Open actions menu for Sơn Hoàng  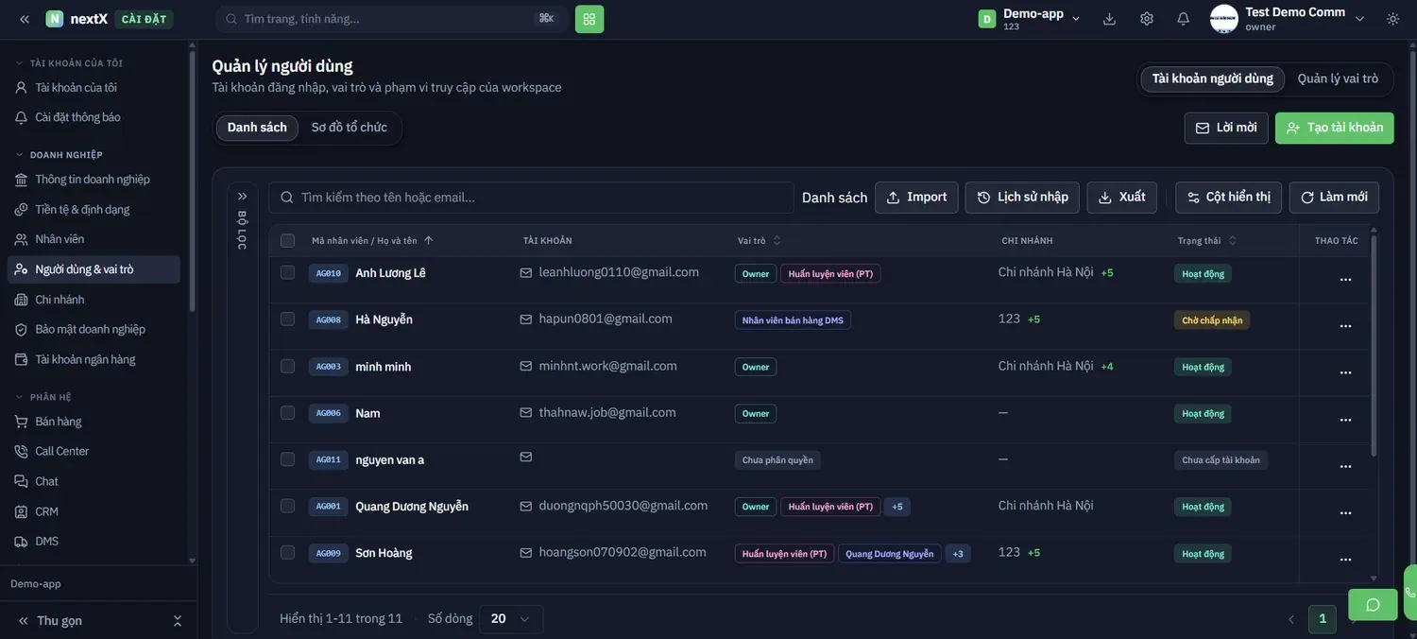point(1345,559)
